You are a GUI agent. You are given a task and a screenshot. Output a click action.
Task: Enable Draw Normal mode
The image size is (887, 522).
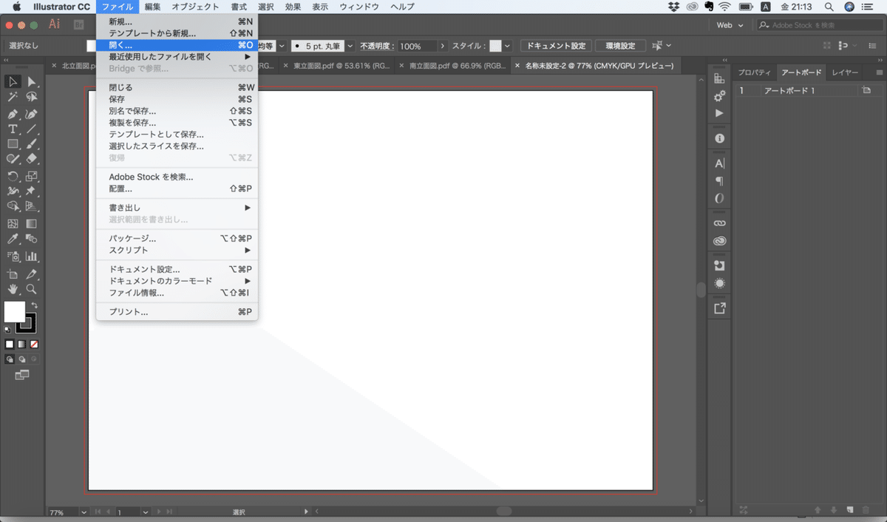tap(10, 359)
